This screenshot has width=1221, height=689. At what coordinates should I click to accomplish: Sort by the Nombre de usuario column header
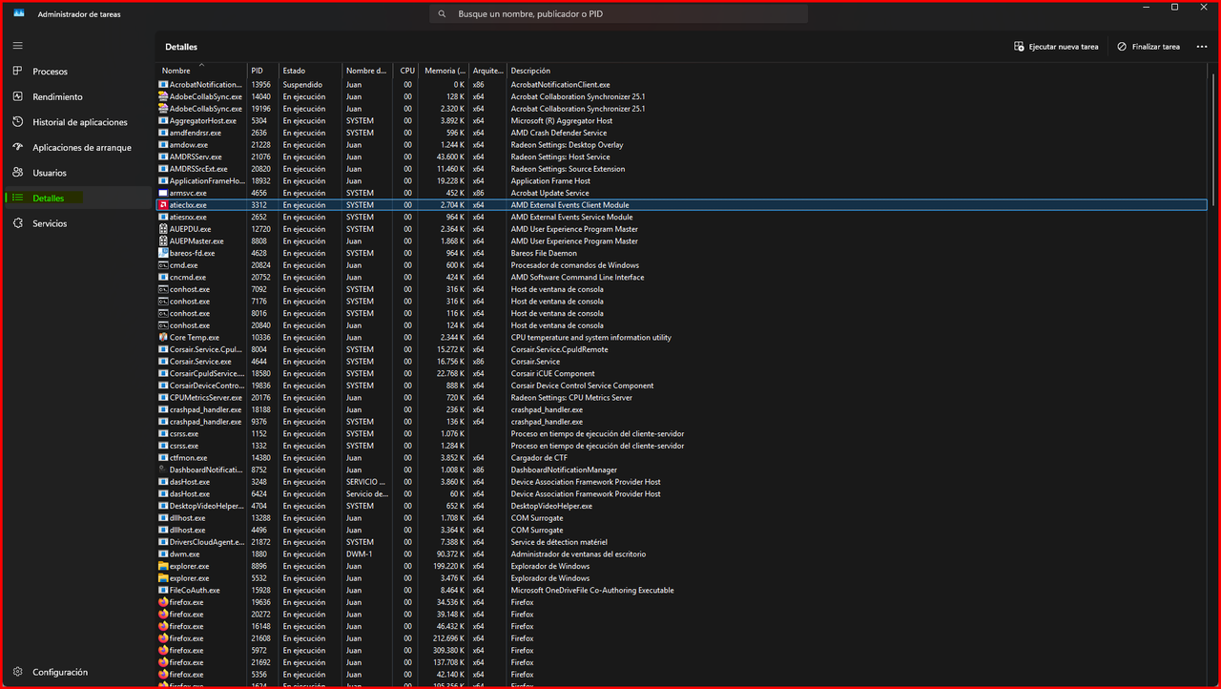[x=367, y=71]
